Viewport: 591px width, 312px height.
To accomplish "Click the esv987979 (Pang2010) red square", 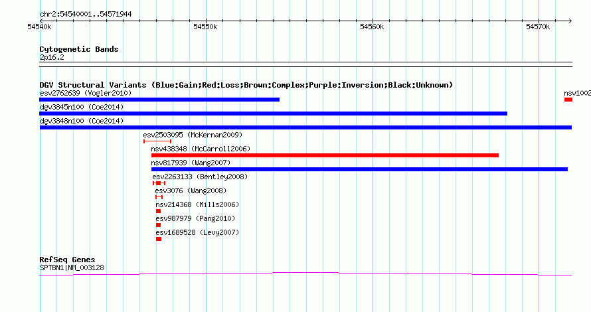I will [x=158, y=225].
